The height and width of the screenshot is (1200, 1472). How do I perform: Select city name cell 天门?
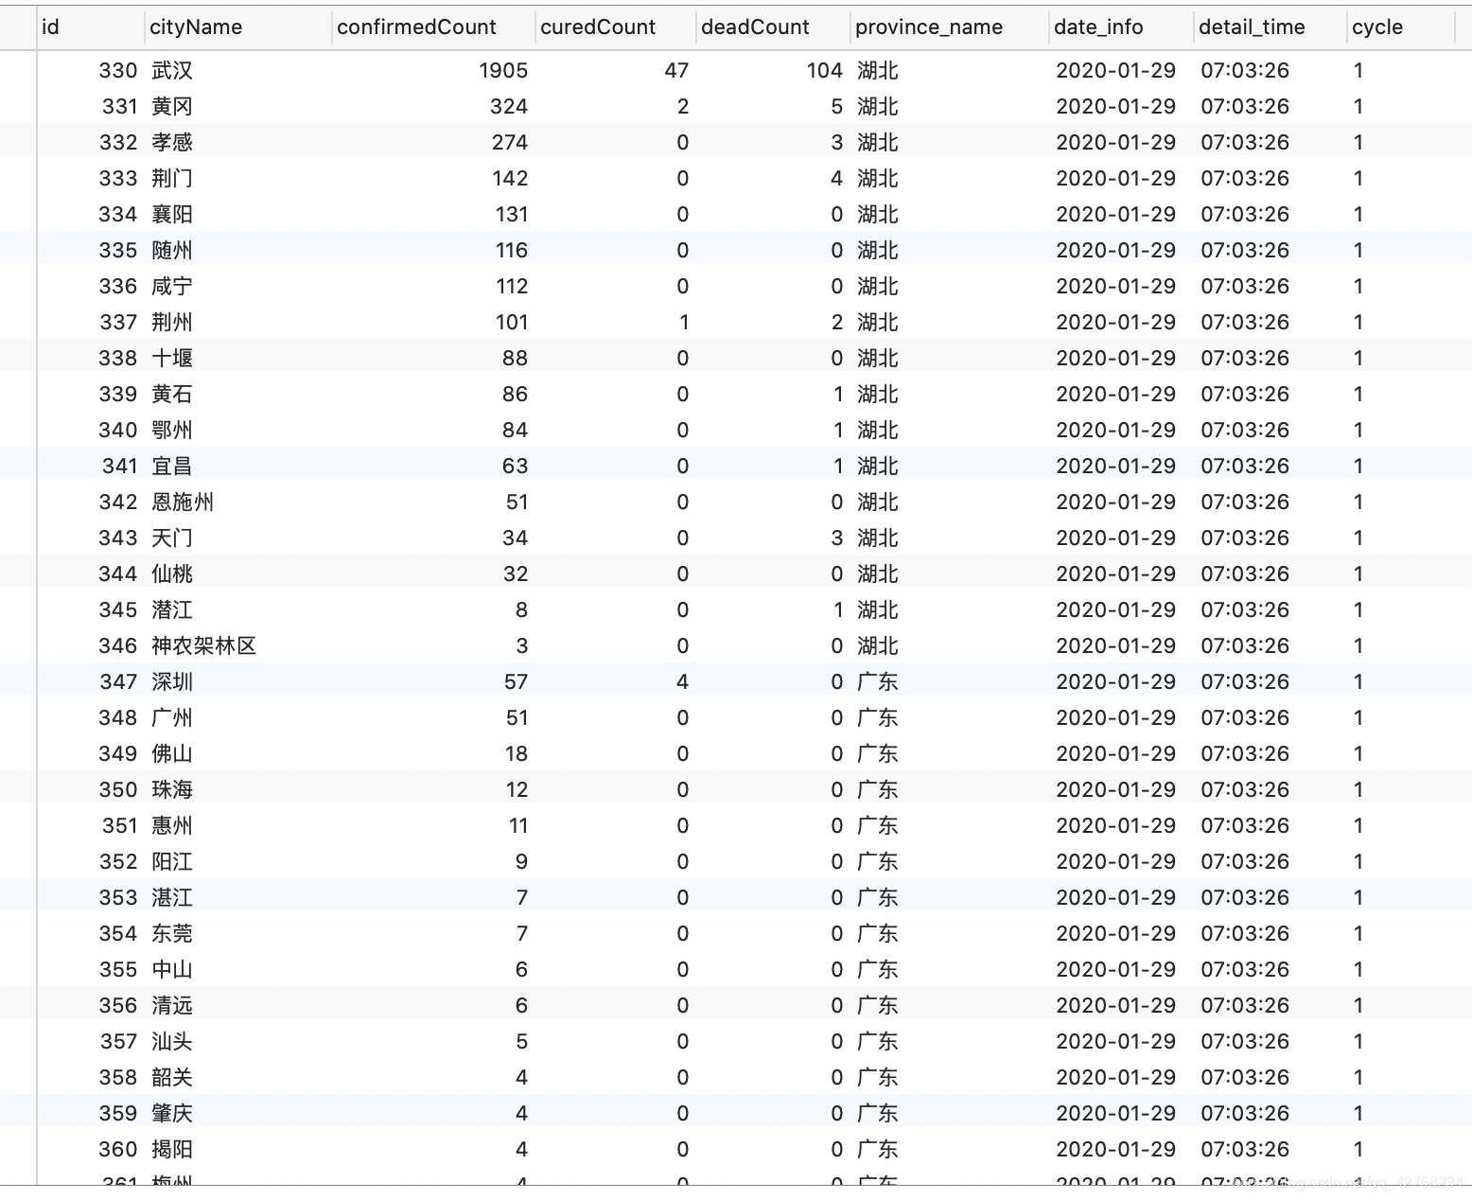172,538
